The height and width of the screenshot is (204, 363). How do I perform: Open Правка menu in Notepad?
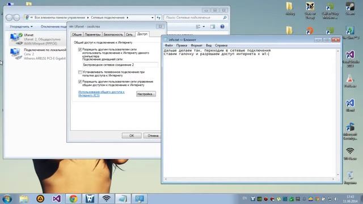181,45
